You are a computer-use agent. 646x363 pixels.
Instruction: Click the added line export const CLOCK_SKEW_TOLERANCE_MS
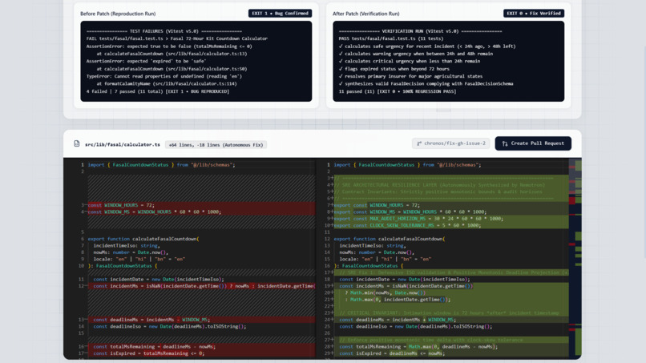pyautogui.click(x=451, y=225)
